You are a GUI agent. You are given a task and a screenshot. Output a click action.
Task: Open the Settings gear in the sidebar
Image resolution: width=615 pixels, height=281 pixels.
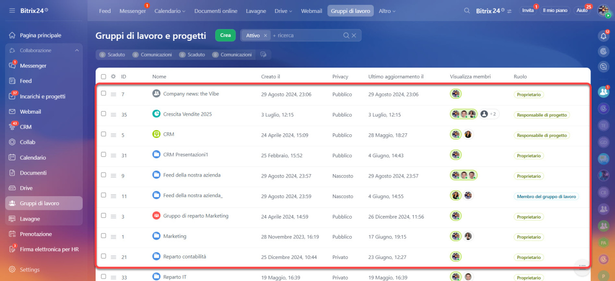click(x=12, y=269)
